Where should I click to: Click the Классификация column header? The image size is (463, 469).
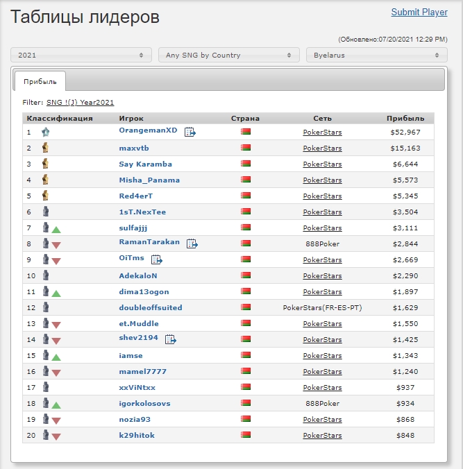[x=60, y=119]
